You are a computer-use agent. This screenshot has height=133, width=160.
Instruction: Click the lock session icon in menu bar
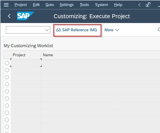[148, 5]
